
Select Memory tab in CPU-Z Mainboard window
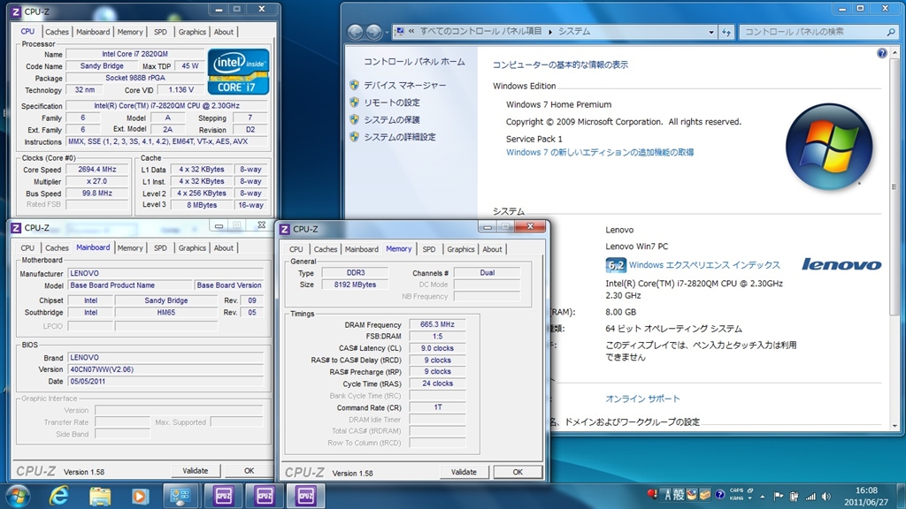[x=130, y=248]
